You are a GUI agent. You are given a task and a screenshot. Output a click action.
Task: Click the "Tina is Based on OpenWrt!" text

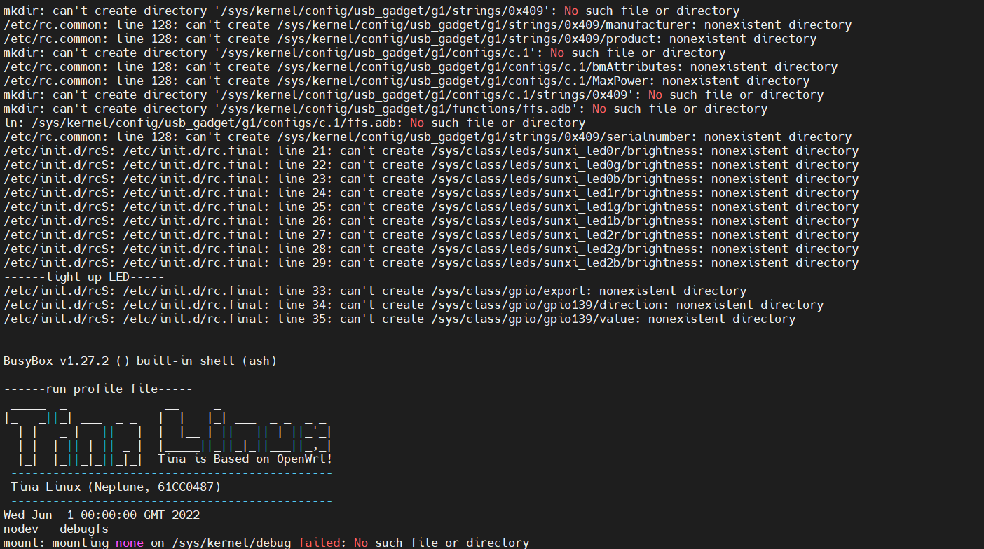pyautogui.click(x=245, y=459)
